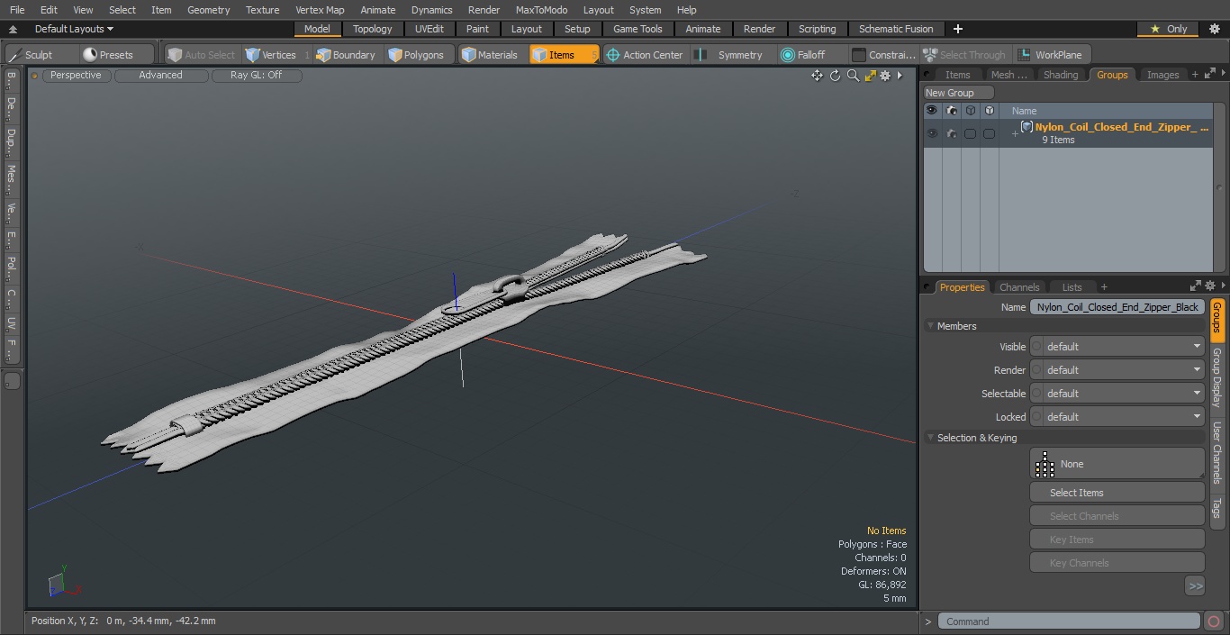Open the Selectable dropdown set to default

tap(1123, 394)
